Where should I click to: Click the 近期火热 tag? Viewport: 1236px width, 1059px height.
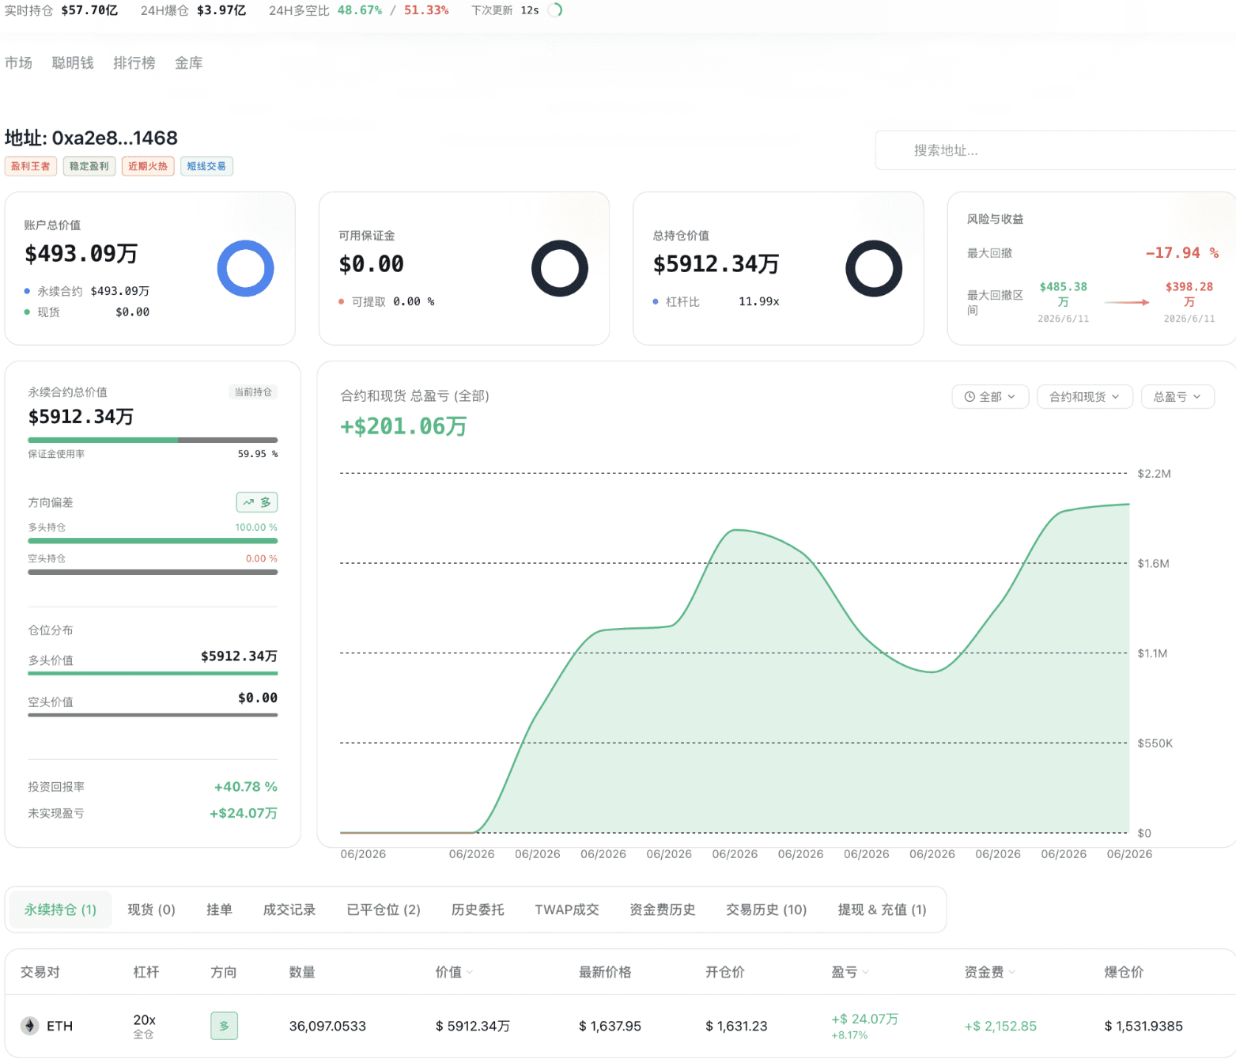(148, 166)
